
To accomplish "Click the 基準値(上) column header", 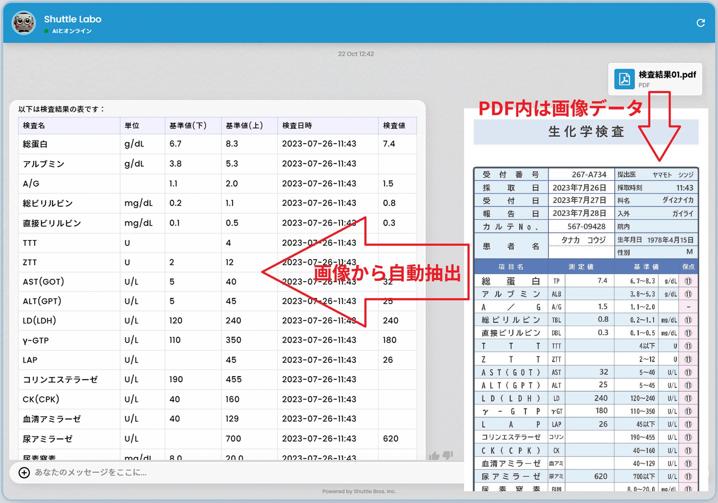I will tap(244, 126).
